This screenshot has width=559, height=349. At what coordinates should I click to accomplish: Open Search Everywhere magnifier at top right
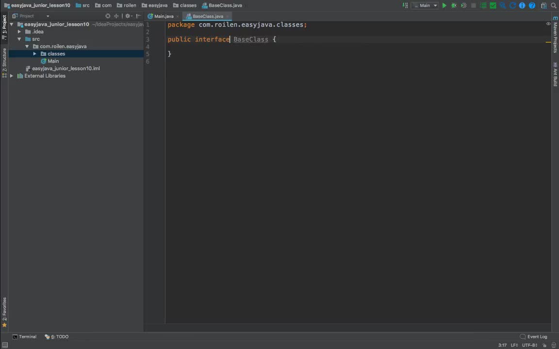(554, 6)
